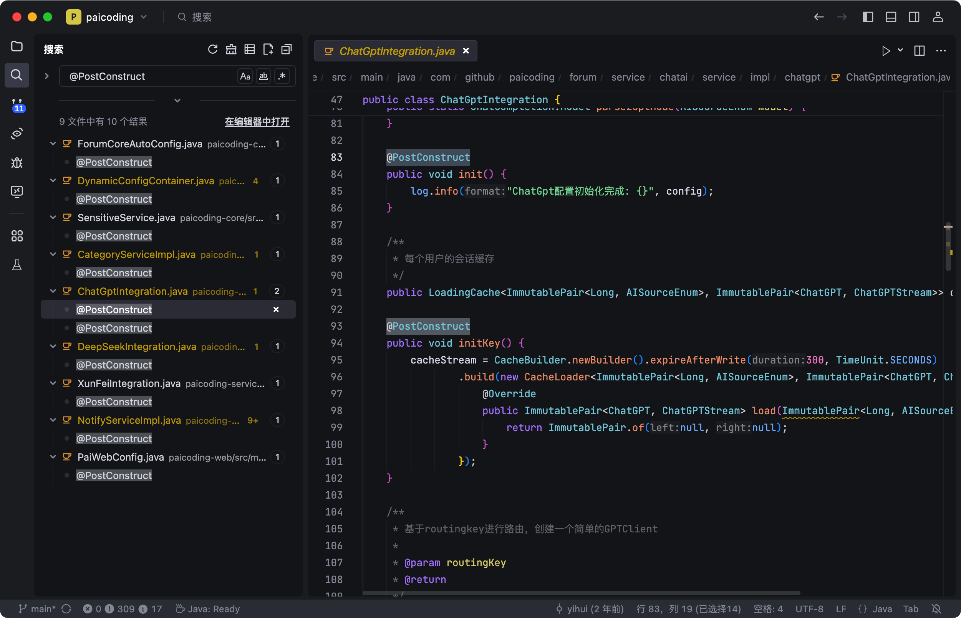The image size is (961, 618).
Task: Toggle Use Regular Expression search option
Action: (282, 76)
